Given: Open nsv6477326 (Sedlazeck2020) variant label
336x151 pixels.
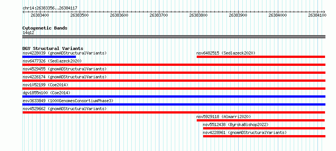Looking at the screenshot, I should (52, 61).
